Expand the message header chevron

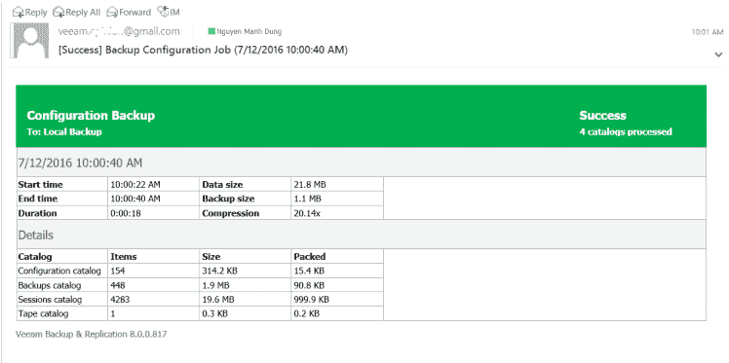click(718, 54)
